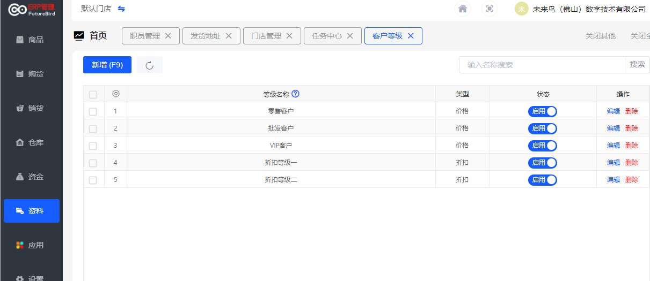Click the store switch arrows icon
This screenshot has width=650, height=281.
click(121, 9)
